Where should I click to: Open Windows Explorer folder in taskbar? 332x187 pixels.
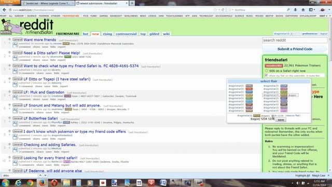click(x=66, y=183)
